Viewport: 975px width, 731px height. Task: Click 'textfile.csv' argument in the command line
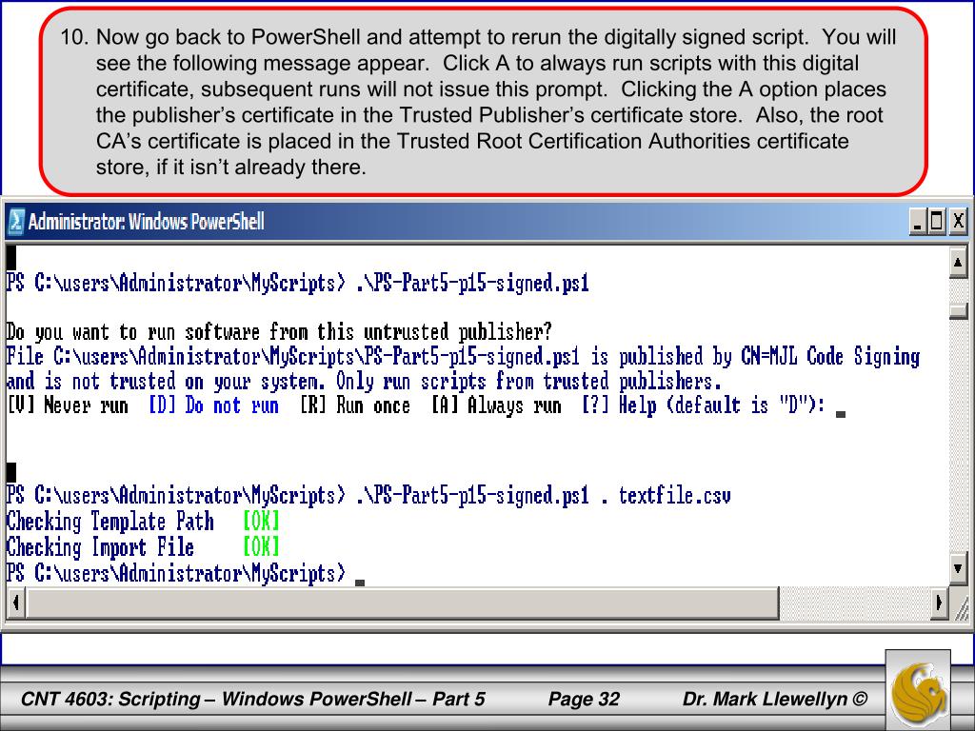pyautogui.click(x=674, y=495)
